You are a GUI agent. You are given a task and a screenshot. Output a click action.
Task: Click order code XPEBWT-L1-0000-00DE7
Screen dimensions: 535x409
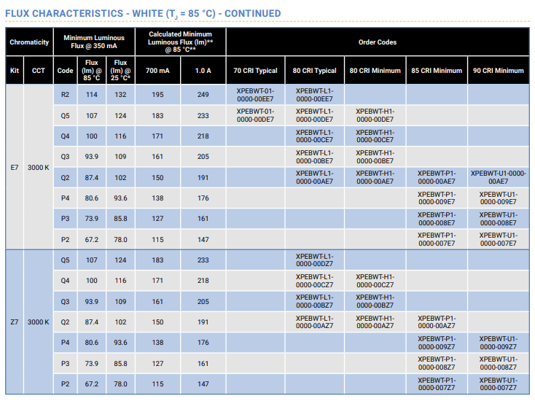pos(315,115)
